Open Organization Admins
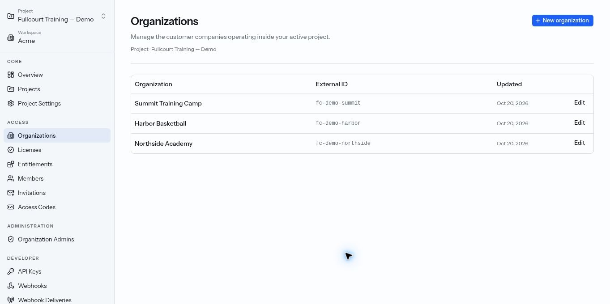This screenshot has width=610, height=304. click(57, 239)
